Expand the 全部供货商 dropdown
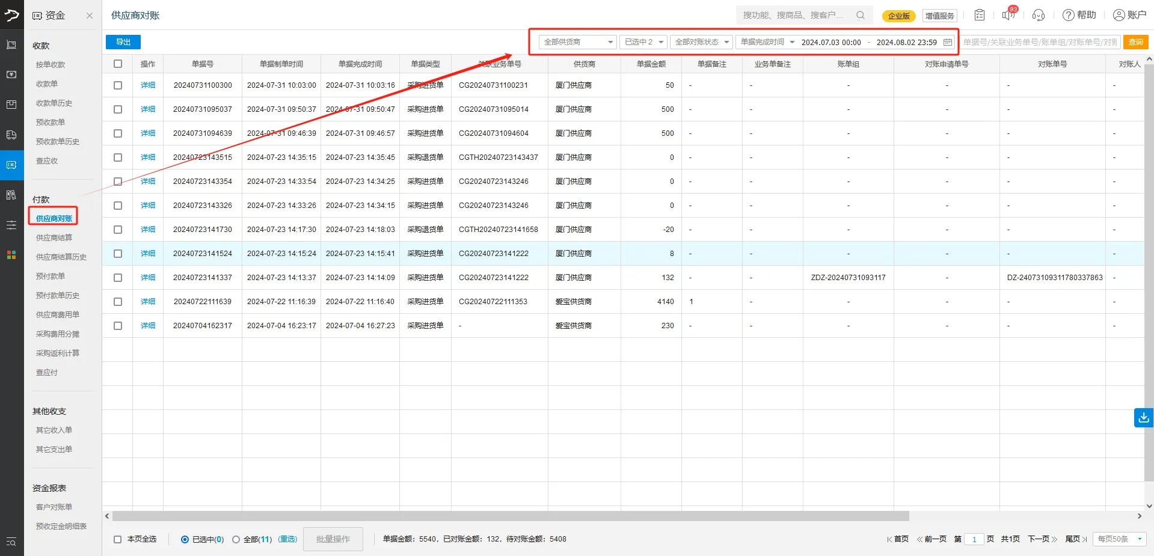 (x=577, y=42)
